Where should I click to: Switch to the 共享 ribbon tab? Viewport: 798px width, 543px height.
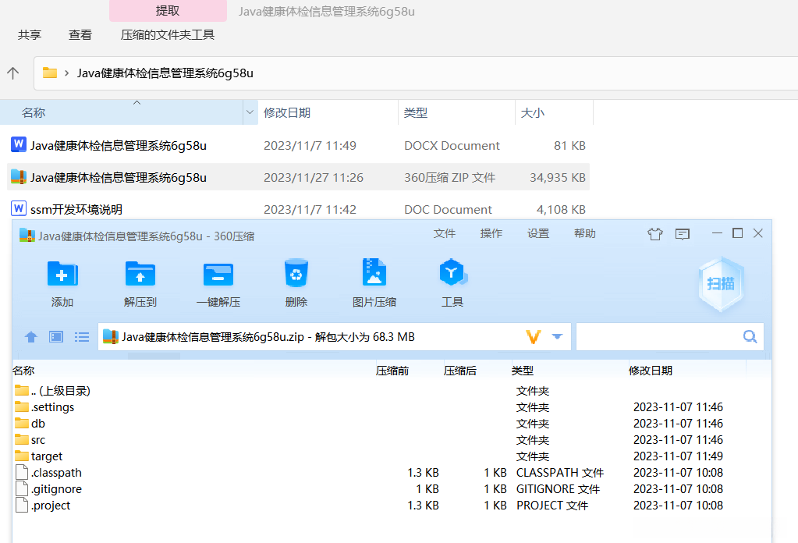tap(30, 34)
